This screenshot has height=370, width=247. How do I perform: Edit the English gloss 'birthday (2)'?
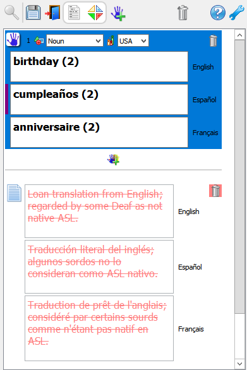[x=99, y=66]
